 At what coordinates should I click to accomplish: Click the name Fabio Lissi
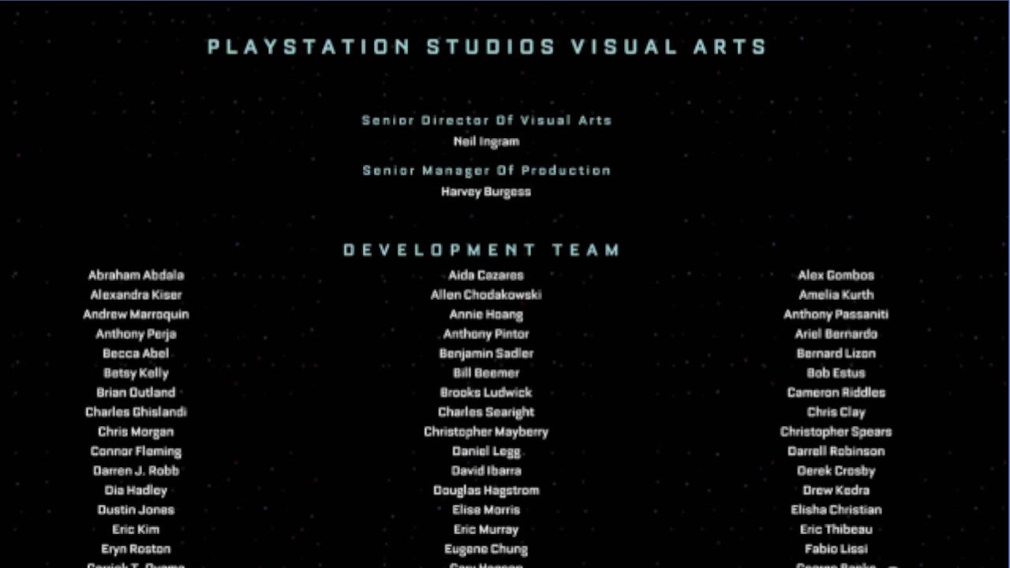point(836,549)
